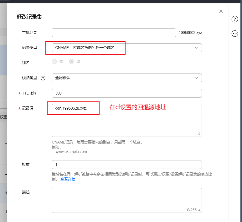
Task: Click inside the 描述 description box
Action: pos(126,198)
